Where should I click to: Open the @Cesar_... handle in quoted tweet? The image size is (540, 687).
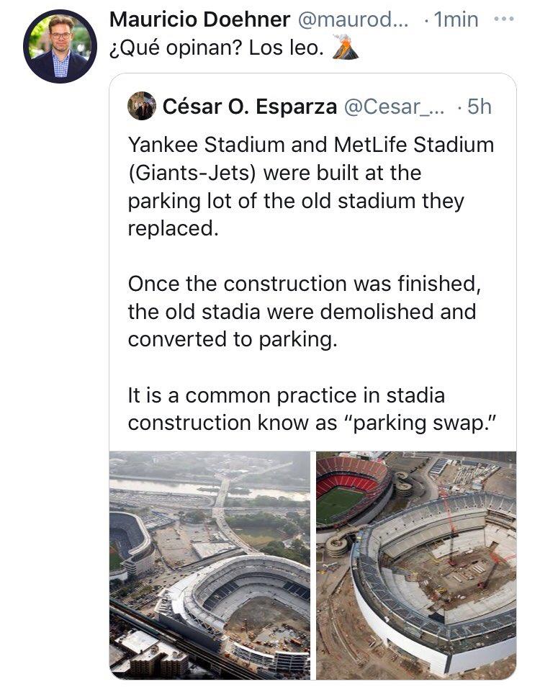click(394, 107)
